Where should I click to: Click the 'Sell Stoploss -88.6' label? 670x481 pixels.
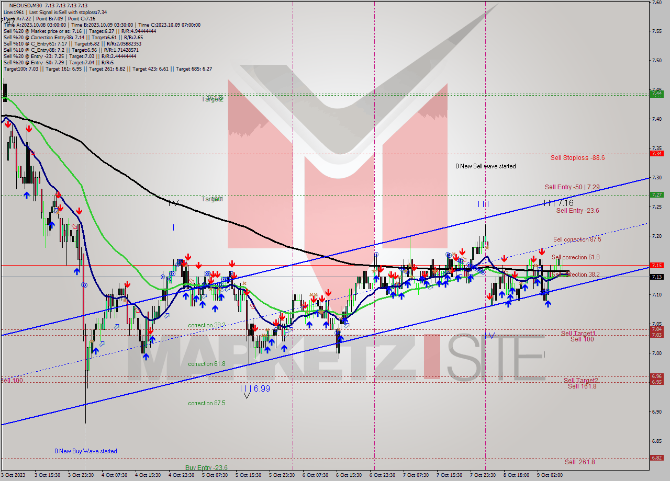(577, 157)
